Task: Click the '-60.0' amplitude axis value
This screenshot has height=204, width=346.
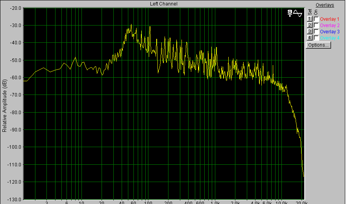Action: tap(16, 78)
